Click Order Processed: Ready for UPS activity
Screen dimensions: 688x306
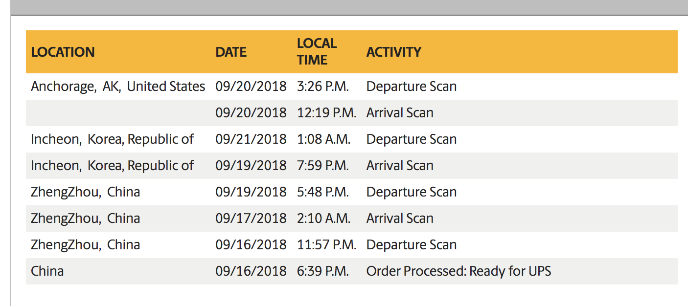[x=459, y=271]
